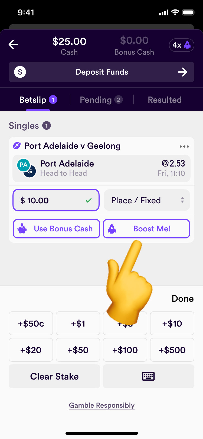Open the Place / Fixed dropdown
The width and height of the screenshot is (203, 439).
(x=147, y=200)
